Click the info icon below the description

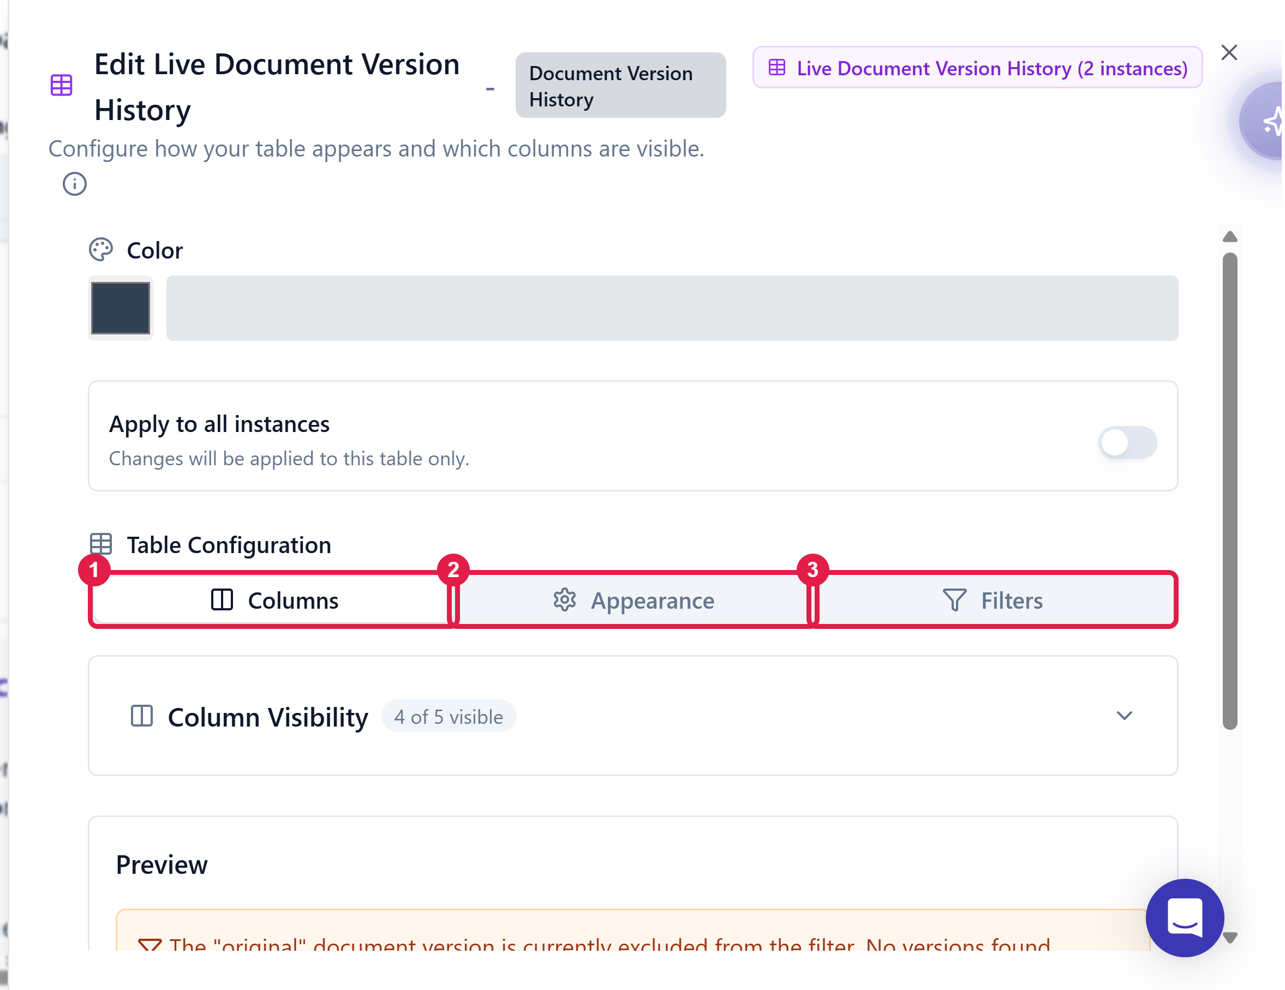[x=75, y=184]
